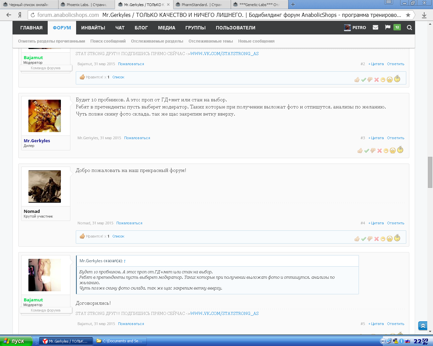Open the forum search magnifier icon
This screenshot has height=346, width=433.
tap(409, 28)
